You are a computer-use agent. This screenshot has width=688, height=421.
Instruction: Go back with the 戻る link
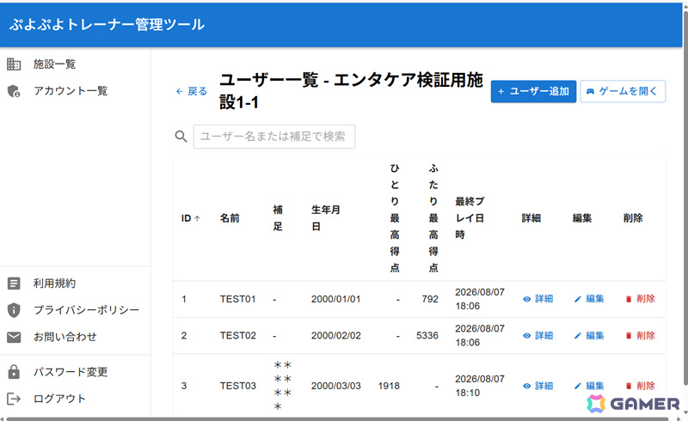[x=191, y=91]
